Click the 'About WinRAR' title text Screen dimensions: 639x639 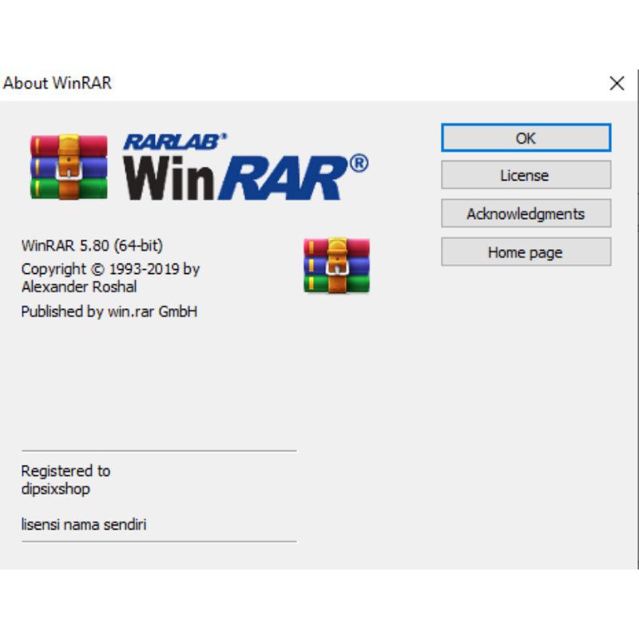57,83
